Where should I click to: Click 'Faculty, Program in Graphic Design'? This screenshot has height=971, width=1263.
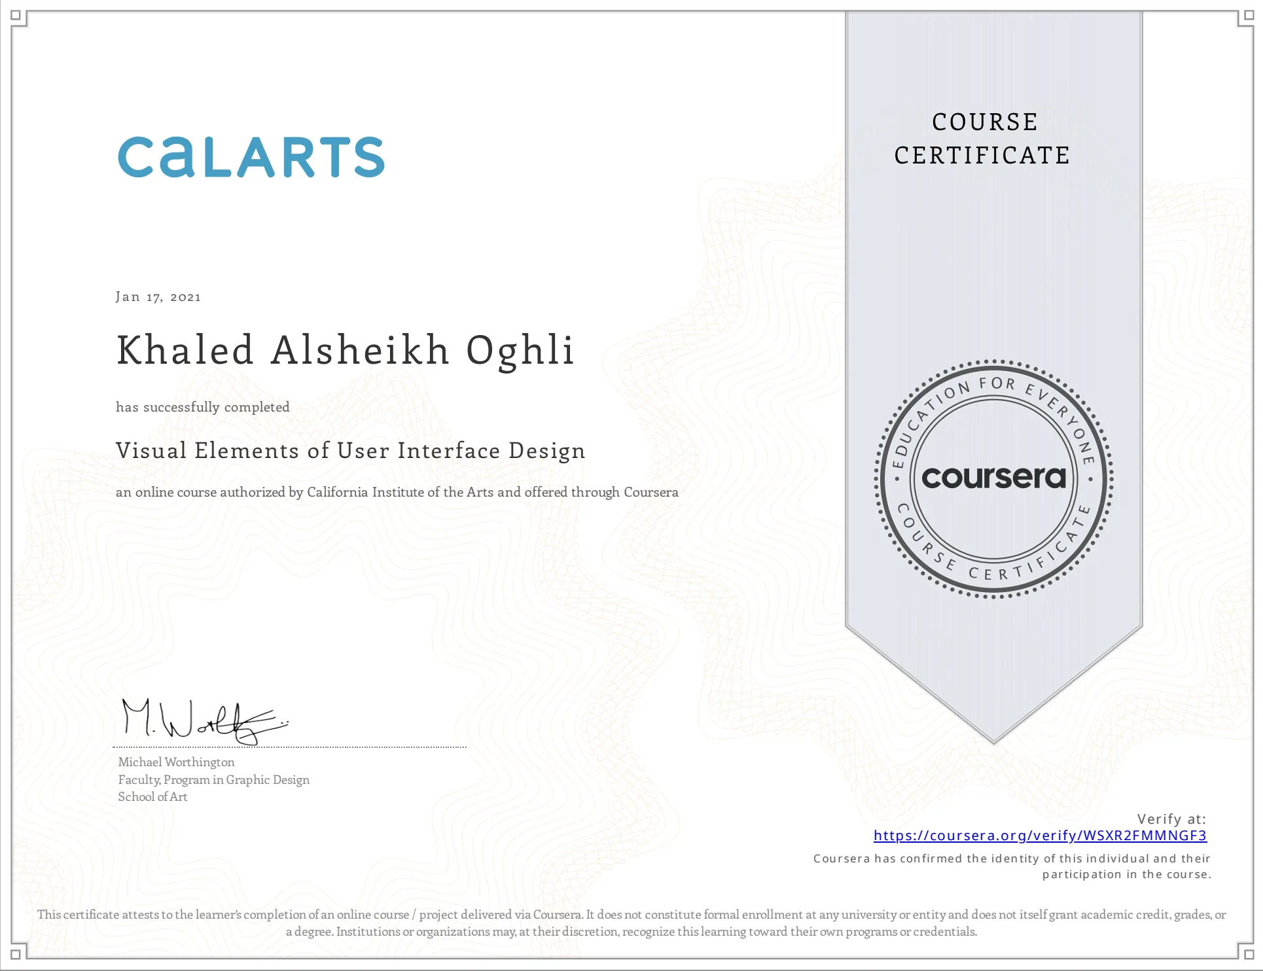tap(213, 780)
